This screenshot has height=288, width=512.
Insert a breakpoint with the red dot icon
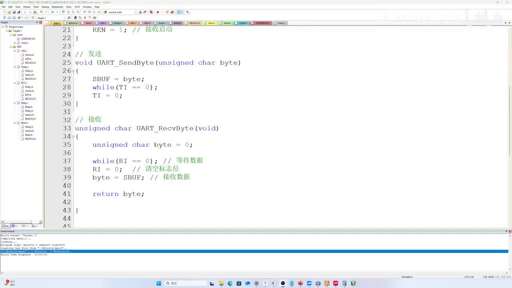click(158, 12)
